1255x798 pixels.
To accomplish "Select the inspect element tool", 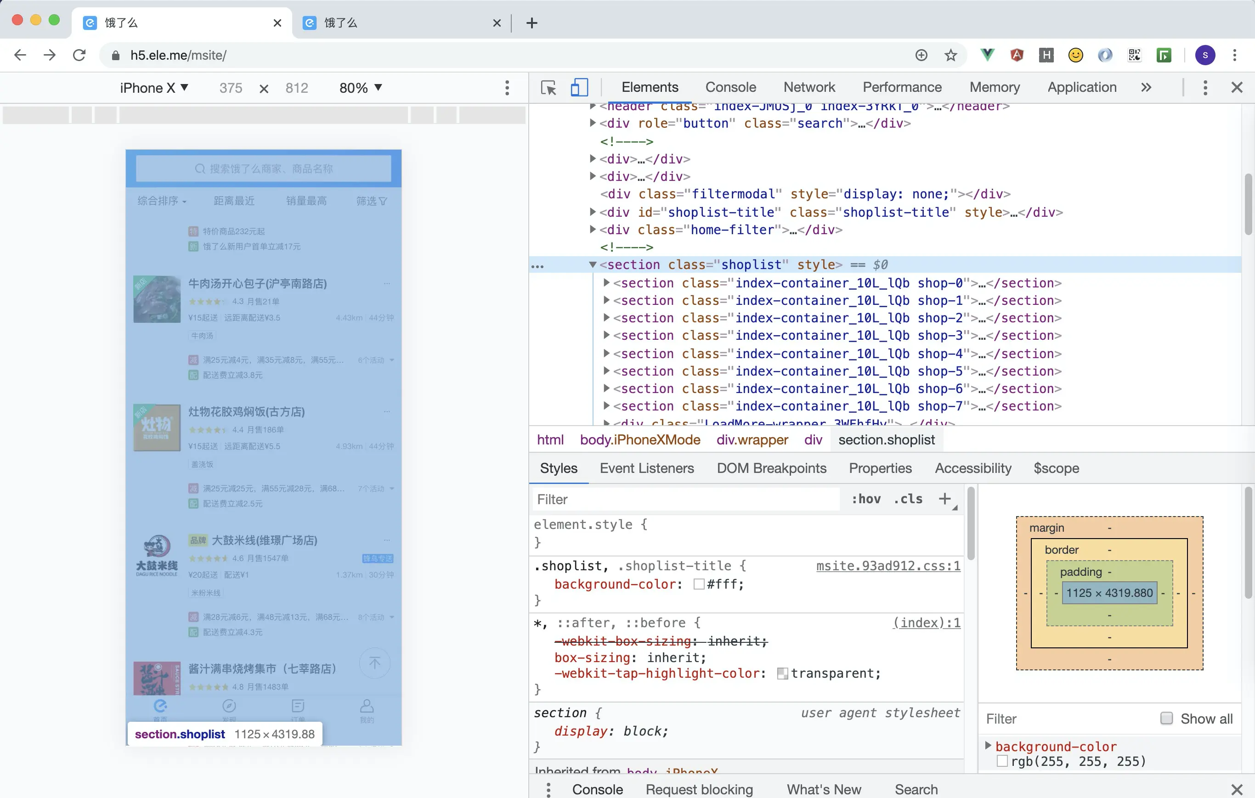I will [548, 88].
